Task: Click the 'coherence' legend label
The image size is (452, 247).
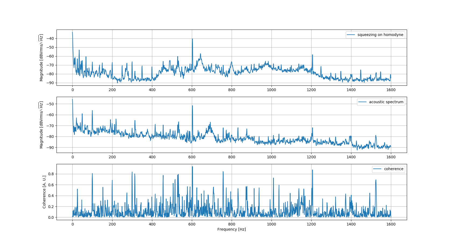Action: [x=394, y=169]
